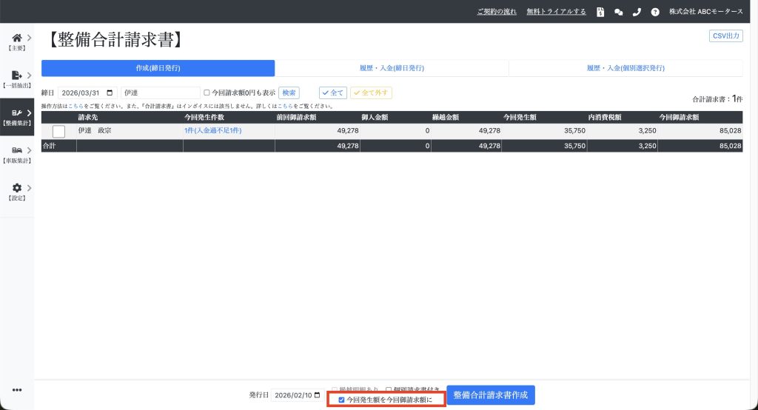
Task: Click the 【一括抽出】 file export icon
Action: [16, 75]
